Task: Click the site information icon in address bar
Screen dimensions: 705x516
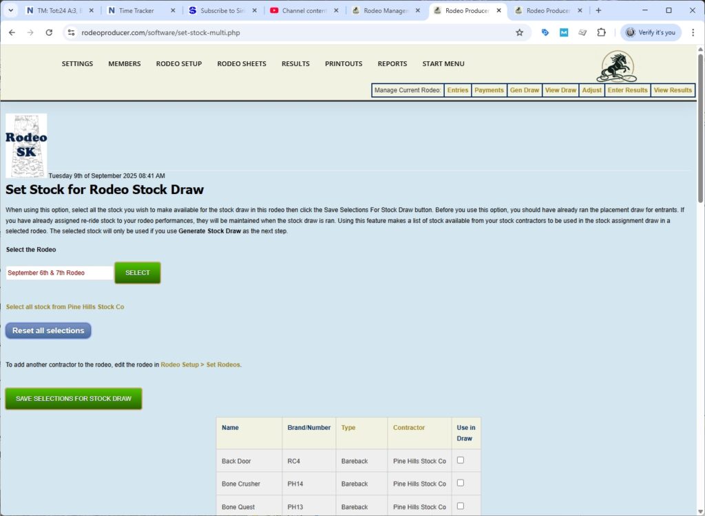Action: tap(70, 32)
